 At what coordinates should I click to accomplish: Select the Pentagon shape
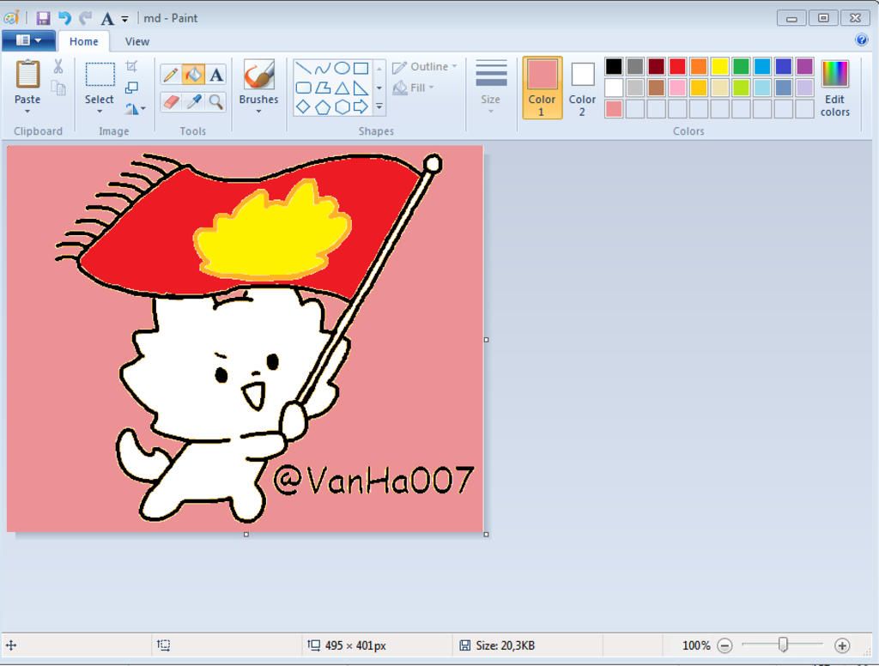pos(323,106)
